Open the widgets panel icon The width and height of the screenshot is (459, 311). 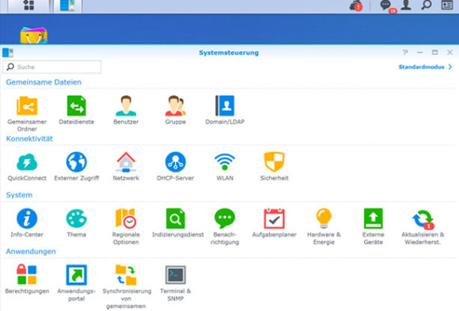447,5
